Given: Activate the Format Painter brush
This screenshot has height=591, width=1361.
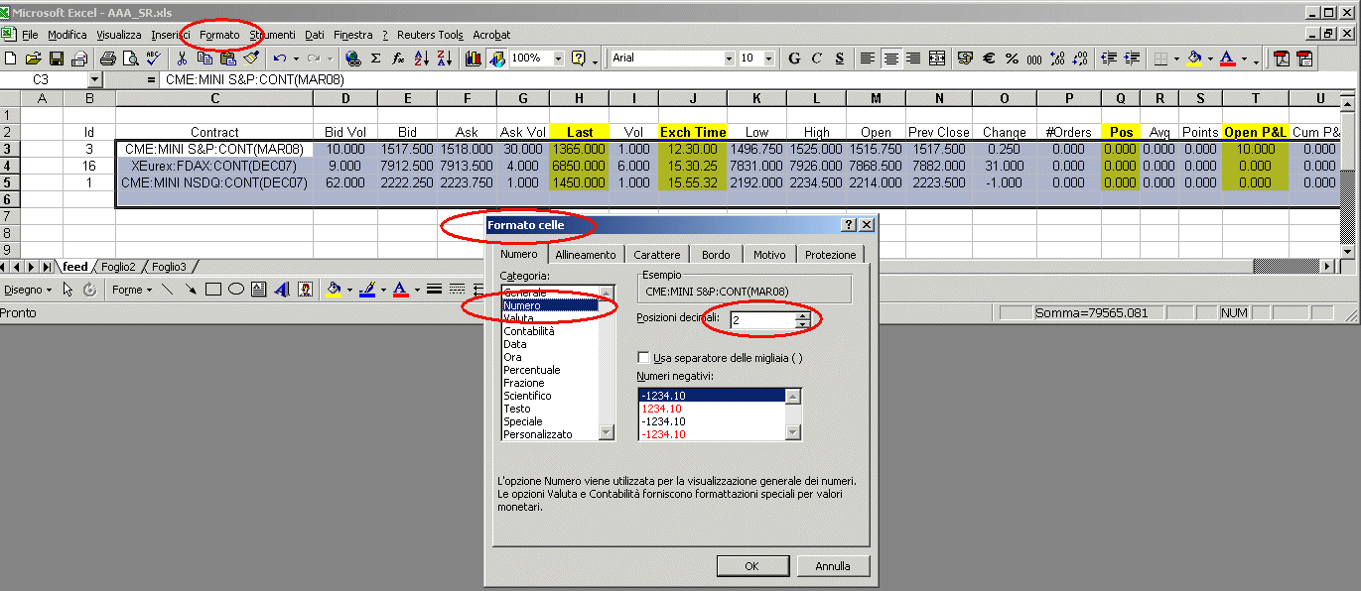Looking at the screenshot, I should pyautogui.click(x=251, y=59).
